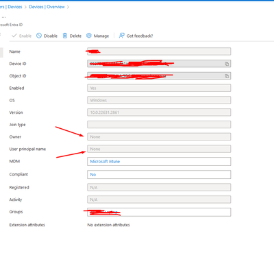Click the Enable checkmark icon
The width and height of the screenshot is (274, 253).
point(14,36)
